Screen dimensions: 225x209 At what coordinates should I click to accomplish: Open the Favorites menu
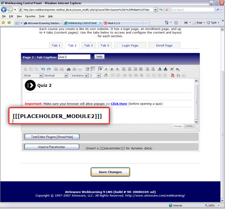(x=30, y=16)
